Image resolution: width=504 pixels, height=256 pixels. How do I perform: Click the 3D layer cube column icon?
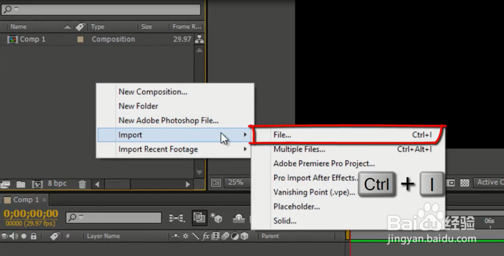tap(244, 236)
